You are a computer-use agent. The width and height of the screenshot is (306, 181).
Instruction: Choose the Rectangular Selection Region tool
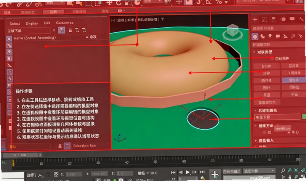[x=89, y=3]
